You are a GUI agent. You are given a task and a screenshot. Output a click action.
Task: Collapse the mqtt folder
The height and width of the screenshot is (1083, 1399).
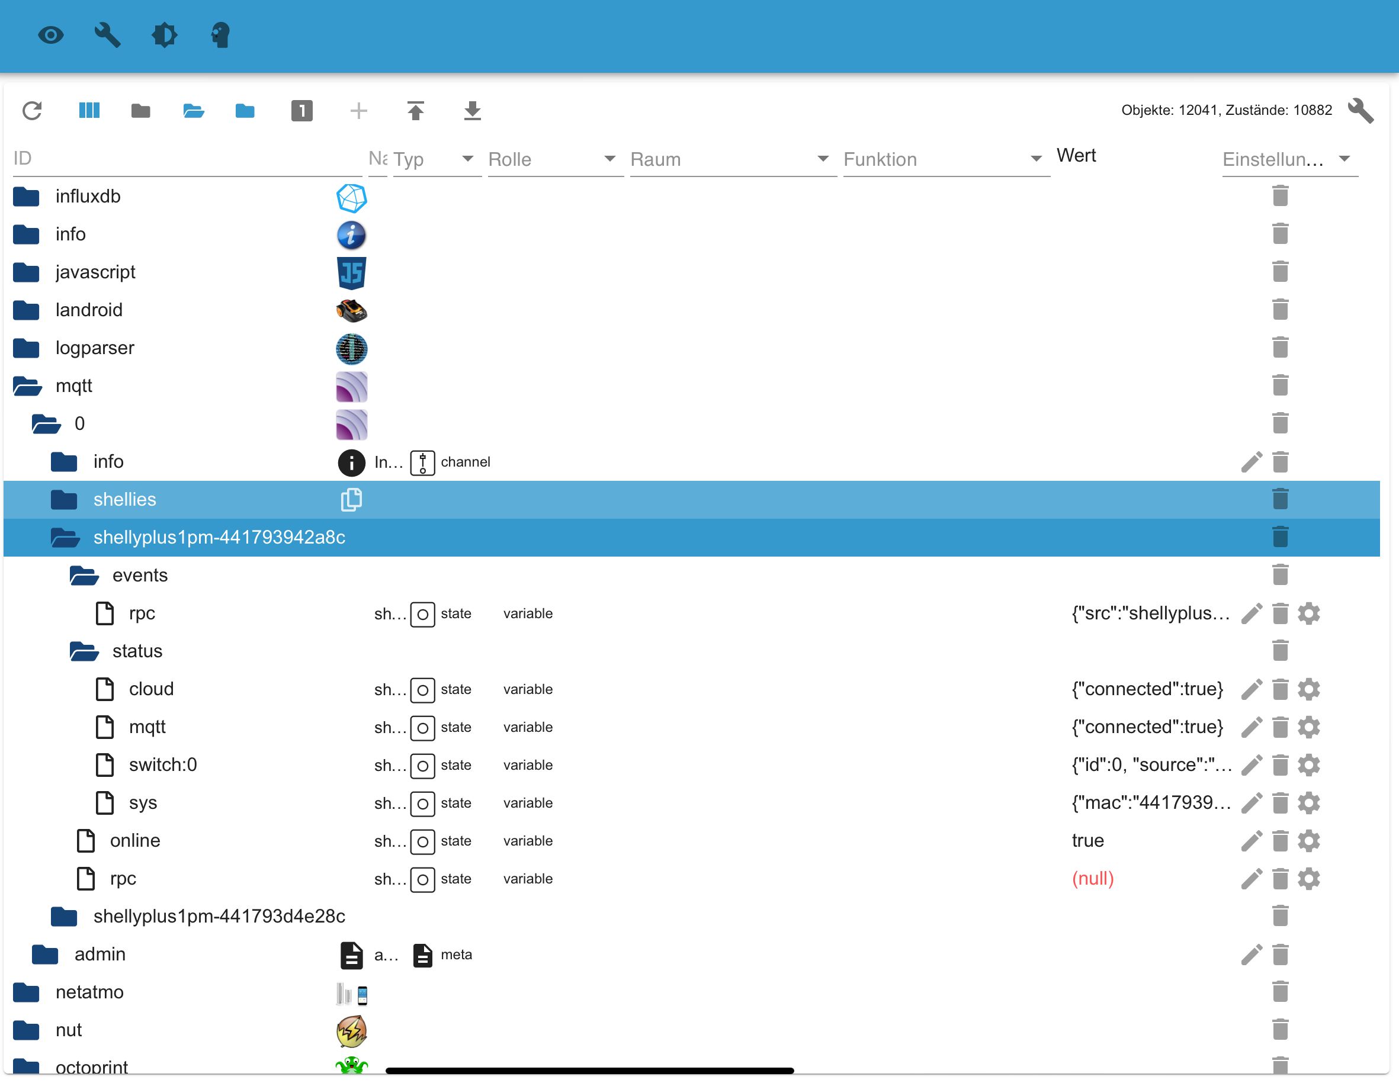(28, 386)
